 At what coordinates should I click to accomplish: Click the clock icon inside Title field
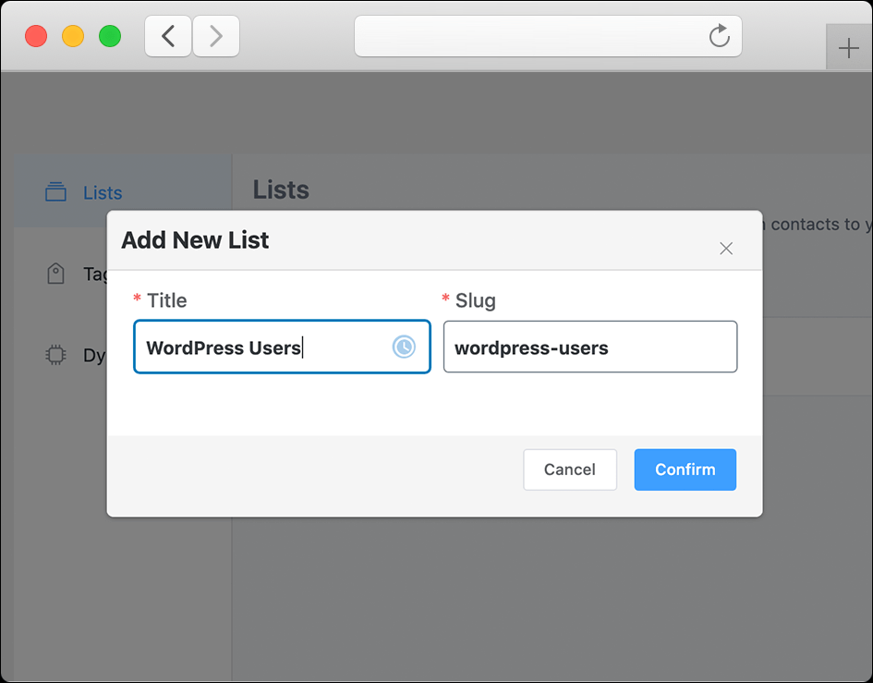404,347
